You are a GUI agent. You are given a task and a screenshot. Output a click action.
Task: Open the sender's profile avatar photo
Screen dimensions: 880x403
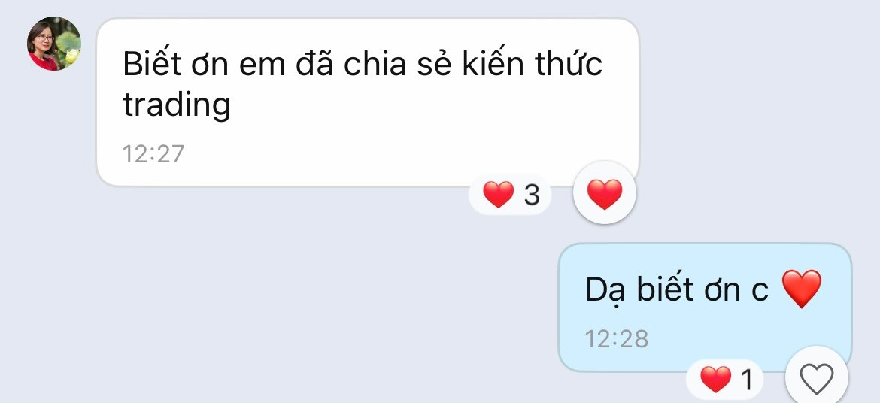(x=54, y=43)
